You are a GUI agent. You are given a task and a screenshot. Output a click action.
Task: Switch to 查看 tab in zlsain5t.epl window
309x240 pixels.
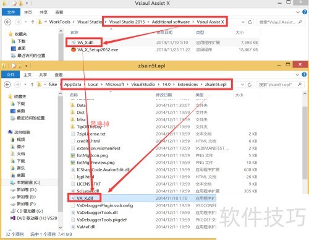tap(59, 75)
